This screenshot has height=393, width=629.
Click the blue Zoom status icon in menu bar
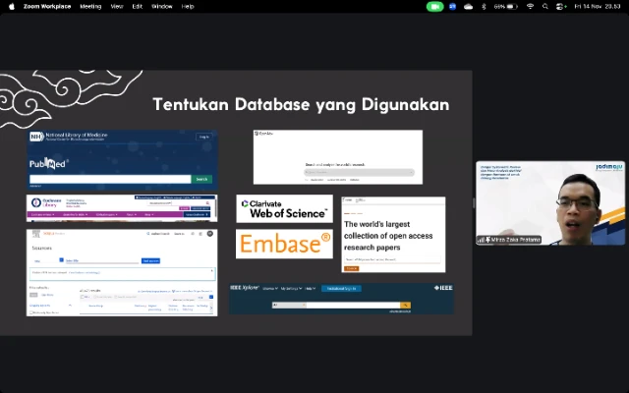click(452, 7)
